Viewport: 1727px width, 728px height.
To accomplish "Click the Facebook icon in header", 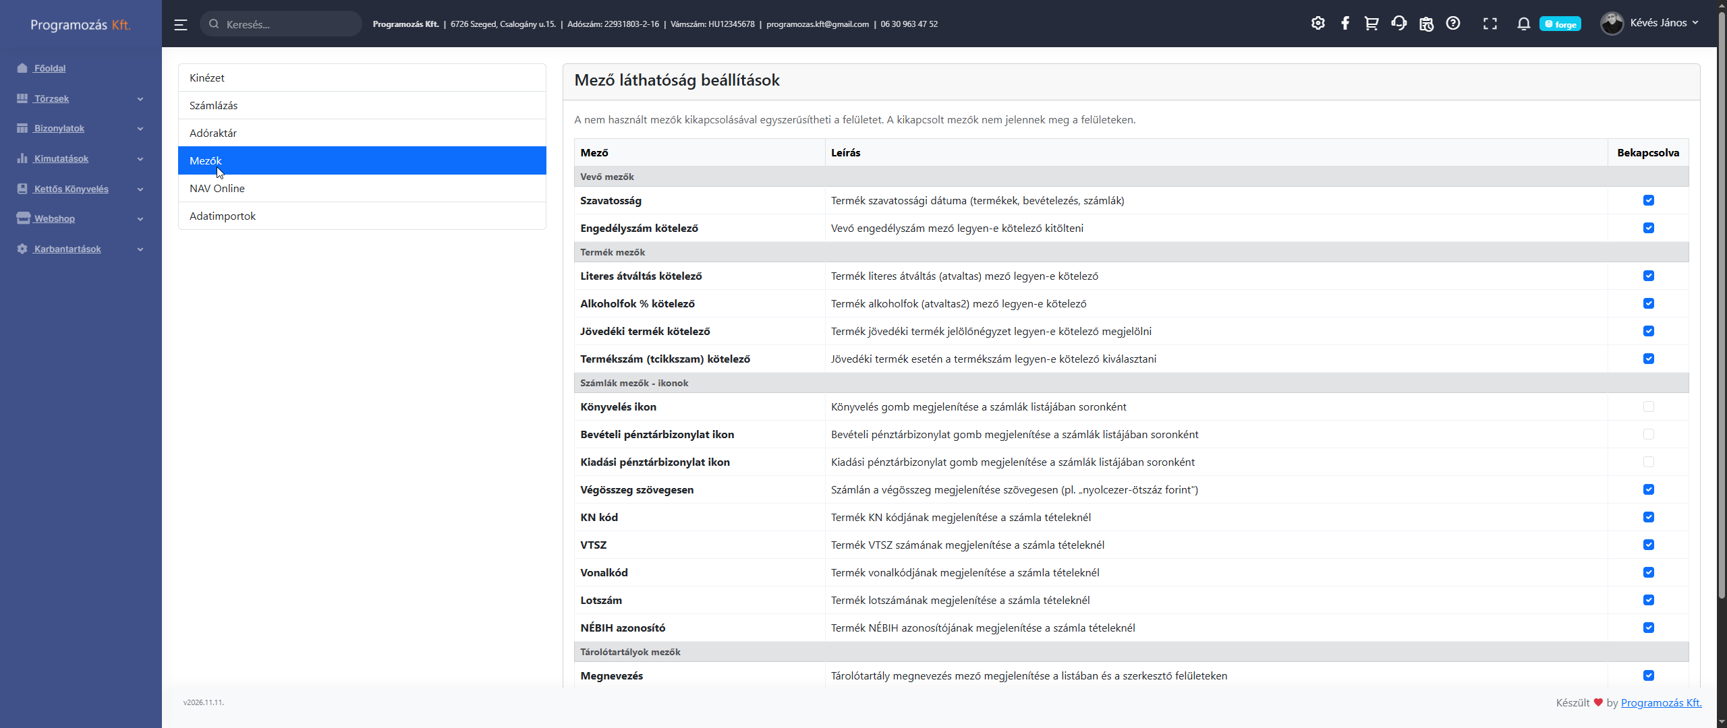I will click(x=1344, y=24).
